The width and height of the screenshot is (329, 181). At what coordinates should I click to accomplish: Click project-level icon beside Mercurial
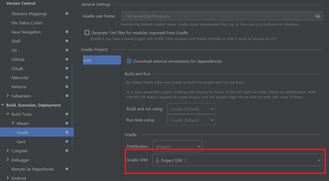(x=67, y=78)
